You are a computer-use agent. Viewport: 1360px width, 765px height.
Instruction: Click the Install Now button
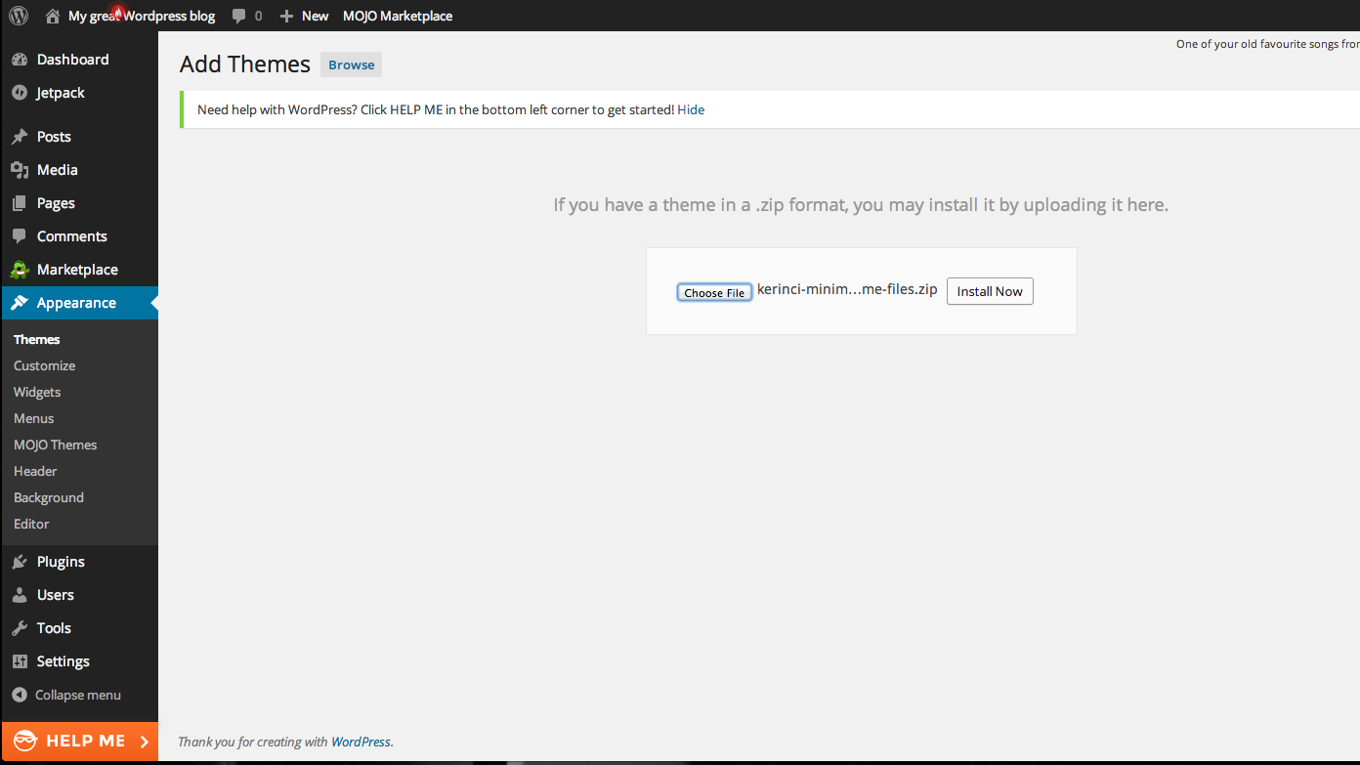[x=990, y=291]
